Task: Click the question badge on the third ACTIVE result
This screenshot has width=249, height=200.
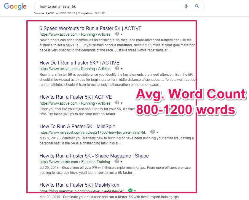Action: [x=117, y=103]
